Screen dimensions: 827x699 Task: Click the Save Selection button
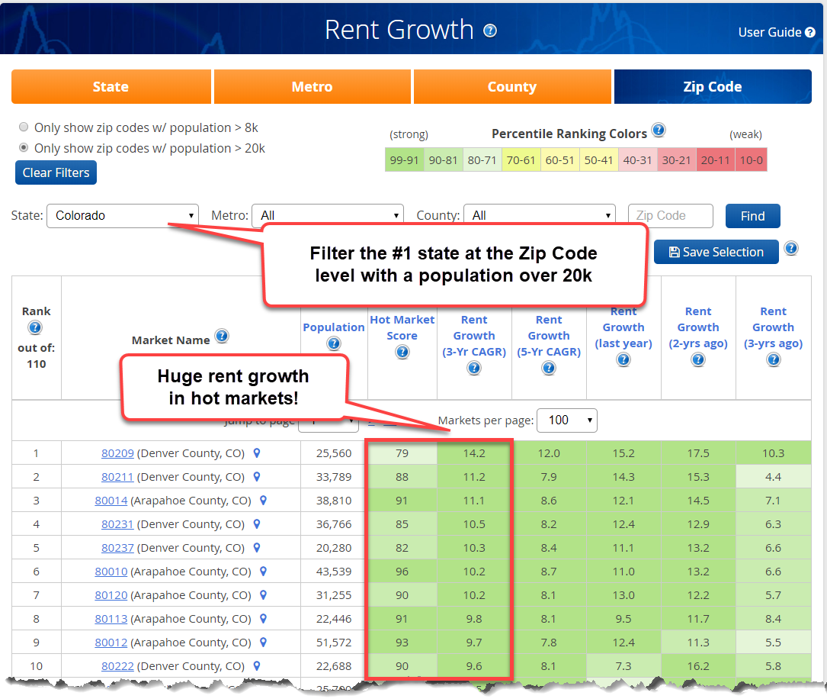[716, 252]
